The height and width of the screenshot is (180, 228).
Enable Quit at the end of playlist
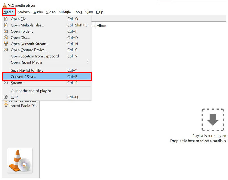pyautogui.click(x=31, y=91)
